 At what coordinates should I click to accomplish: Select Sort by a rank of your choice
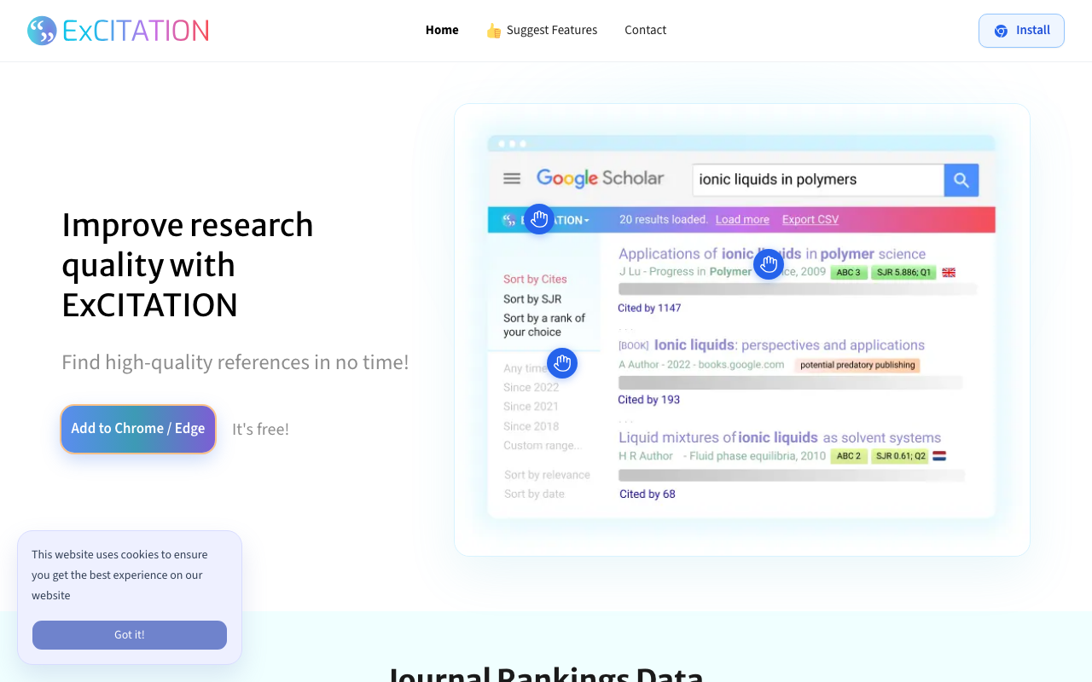click(x=544, y=326)
